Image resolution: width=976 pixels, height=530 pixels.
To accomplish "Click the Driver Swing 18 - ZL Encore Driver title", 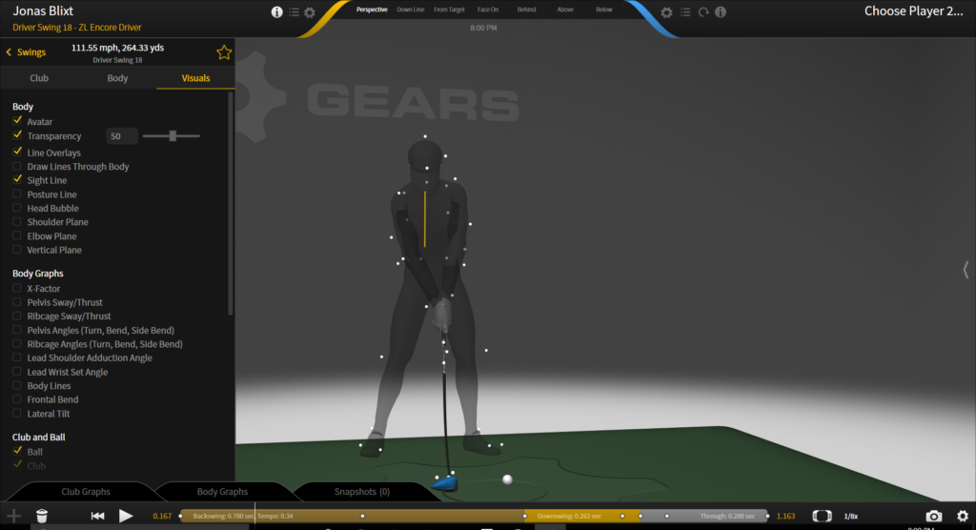I will pos(76,28).
